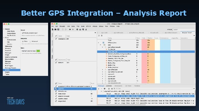Pick the highlight color for trace swatch
199x111 pixels.
click(x=38, y=51)
